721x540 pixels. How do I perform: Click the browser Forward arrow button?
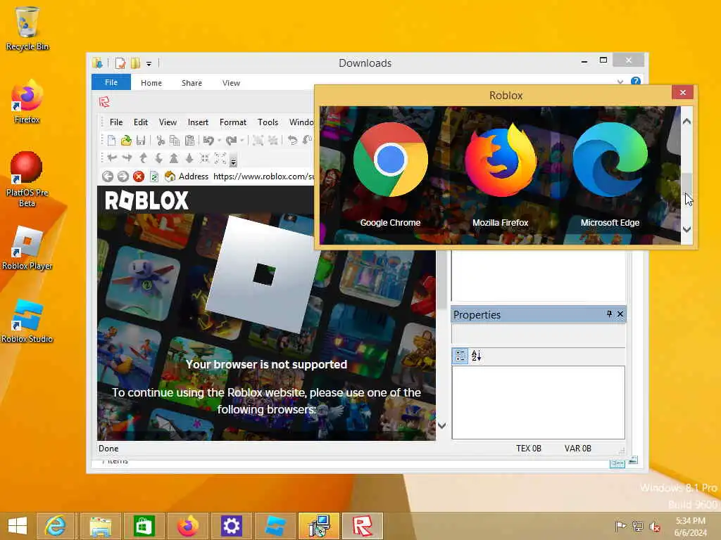tap(123, 176)
